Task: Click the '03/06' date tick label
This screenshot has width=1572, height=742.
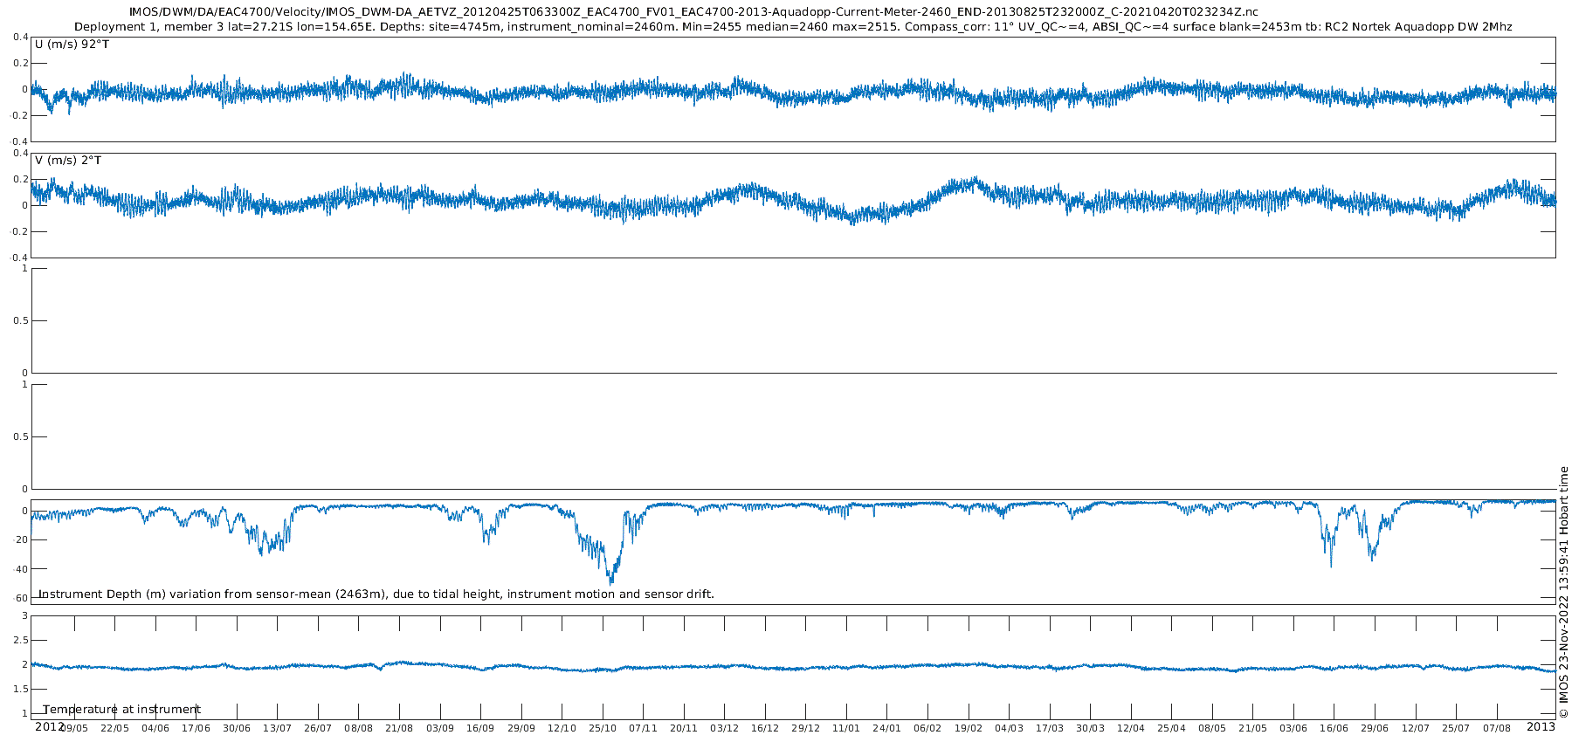Action: tap(1293, 728)
